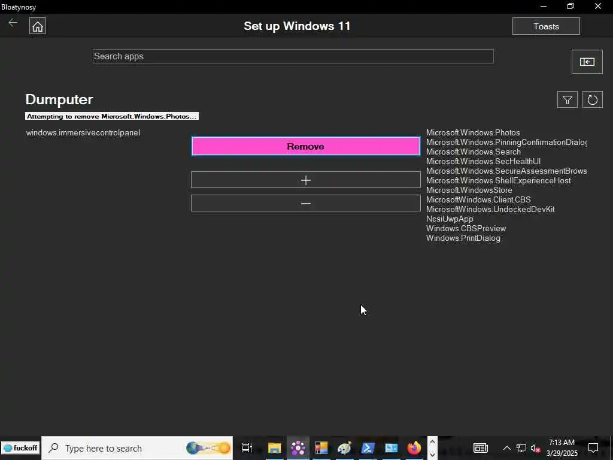The image size is (613, 460).
Task: Launch Firefox from taskbar
Action: point(414,448)
